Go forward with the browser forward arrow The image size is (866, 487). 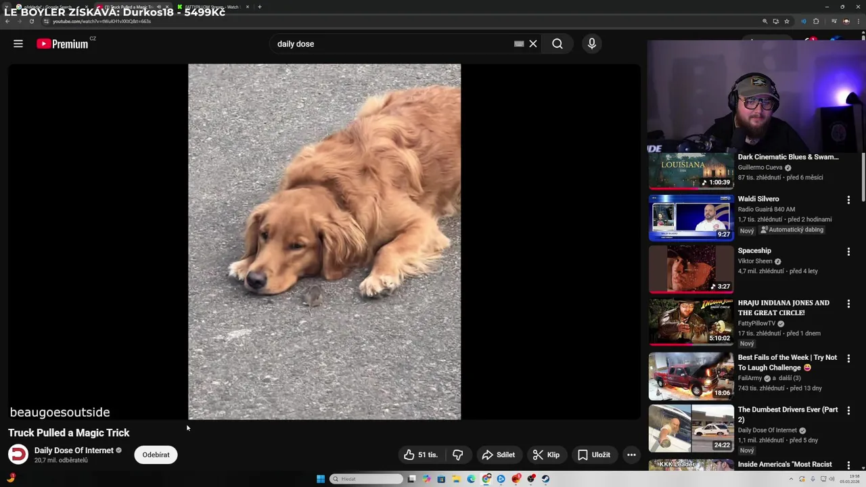[20, 21]
